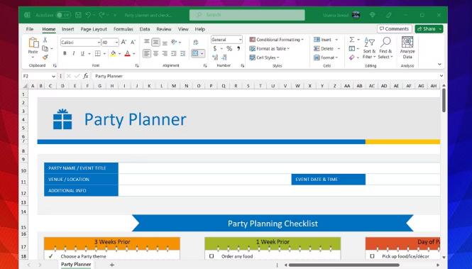Switch to the Data tab

[x=145, y=29]
